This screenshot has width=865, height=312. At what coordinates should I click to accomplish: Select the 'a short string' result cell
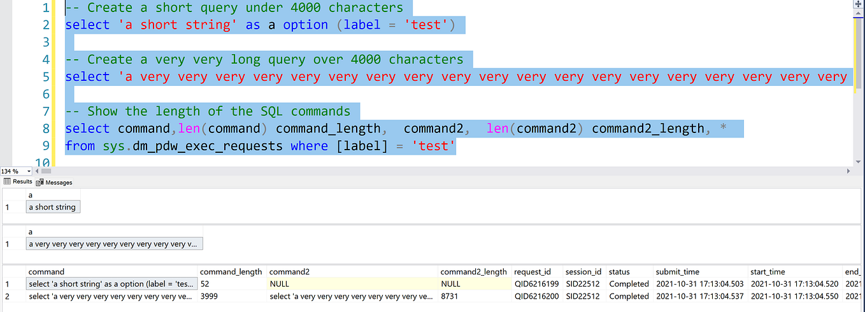(x=53, y=207)
